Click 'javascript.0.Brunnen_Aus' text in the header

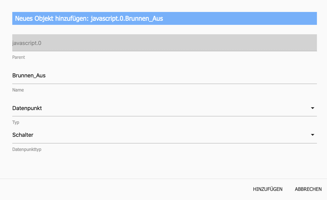click(127, 19)
